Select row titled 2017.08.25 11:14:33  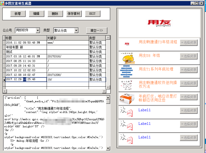(54, 61)
